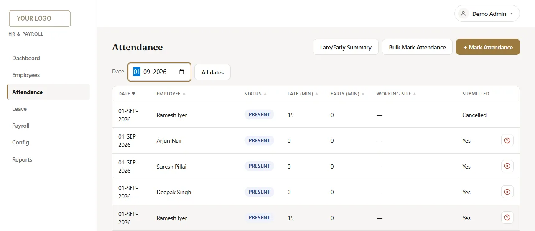Open Demo Admin account dropdown
535x231 pixels.
click(x=487, y=14)
